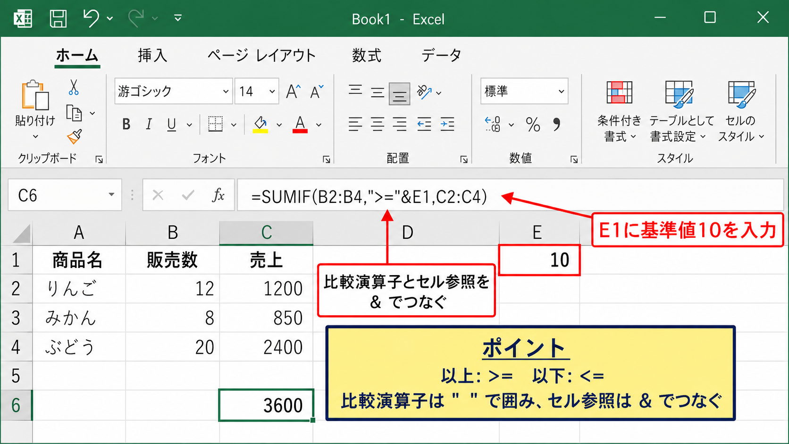The image size is (789, 444).
Task: Open the データ ribbon tab
Action: tap(441, 56)
